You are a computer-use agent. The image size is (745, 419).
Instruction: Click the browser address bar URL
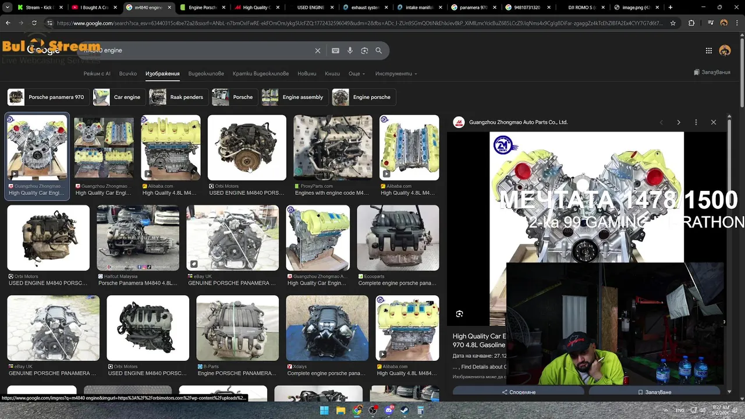[359, 23]
